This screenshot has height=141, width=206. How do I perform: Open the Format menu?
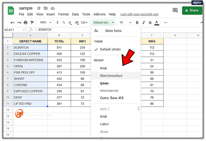63,14
